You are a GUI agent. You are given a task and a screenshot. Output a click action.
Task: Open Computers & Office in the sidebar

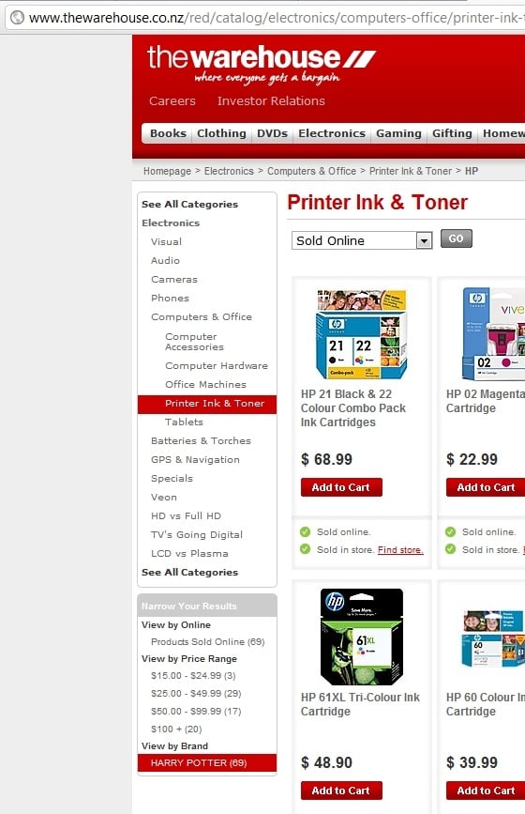coord(201,316)
